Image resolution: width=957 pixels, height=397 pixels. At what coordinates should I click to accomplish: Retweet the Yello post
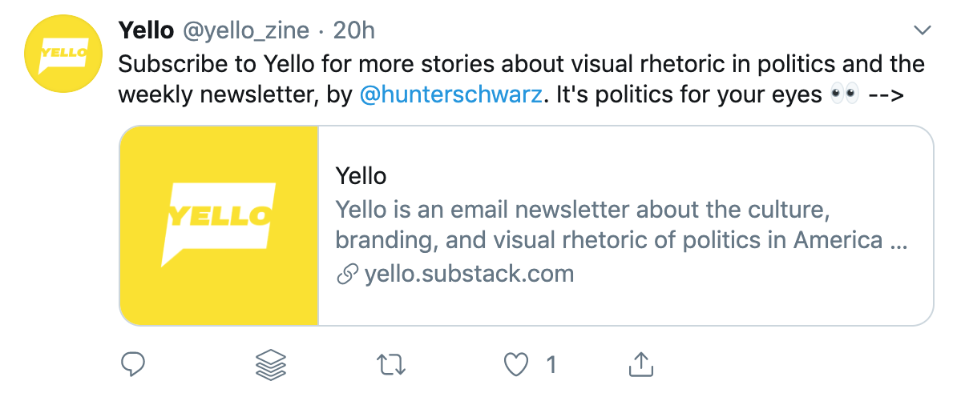391,365
